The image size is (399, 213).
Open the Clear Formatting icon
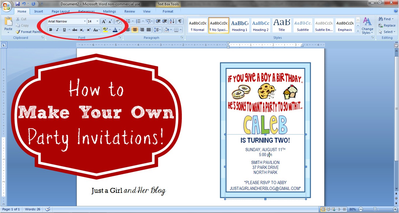118,21
